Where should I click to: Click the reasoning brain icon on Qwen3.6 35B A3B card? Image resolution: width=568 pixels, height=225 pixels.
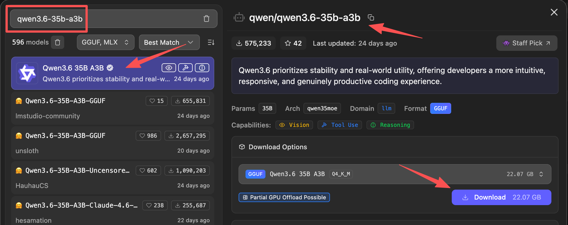(x=202, y=68)
